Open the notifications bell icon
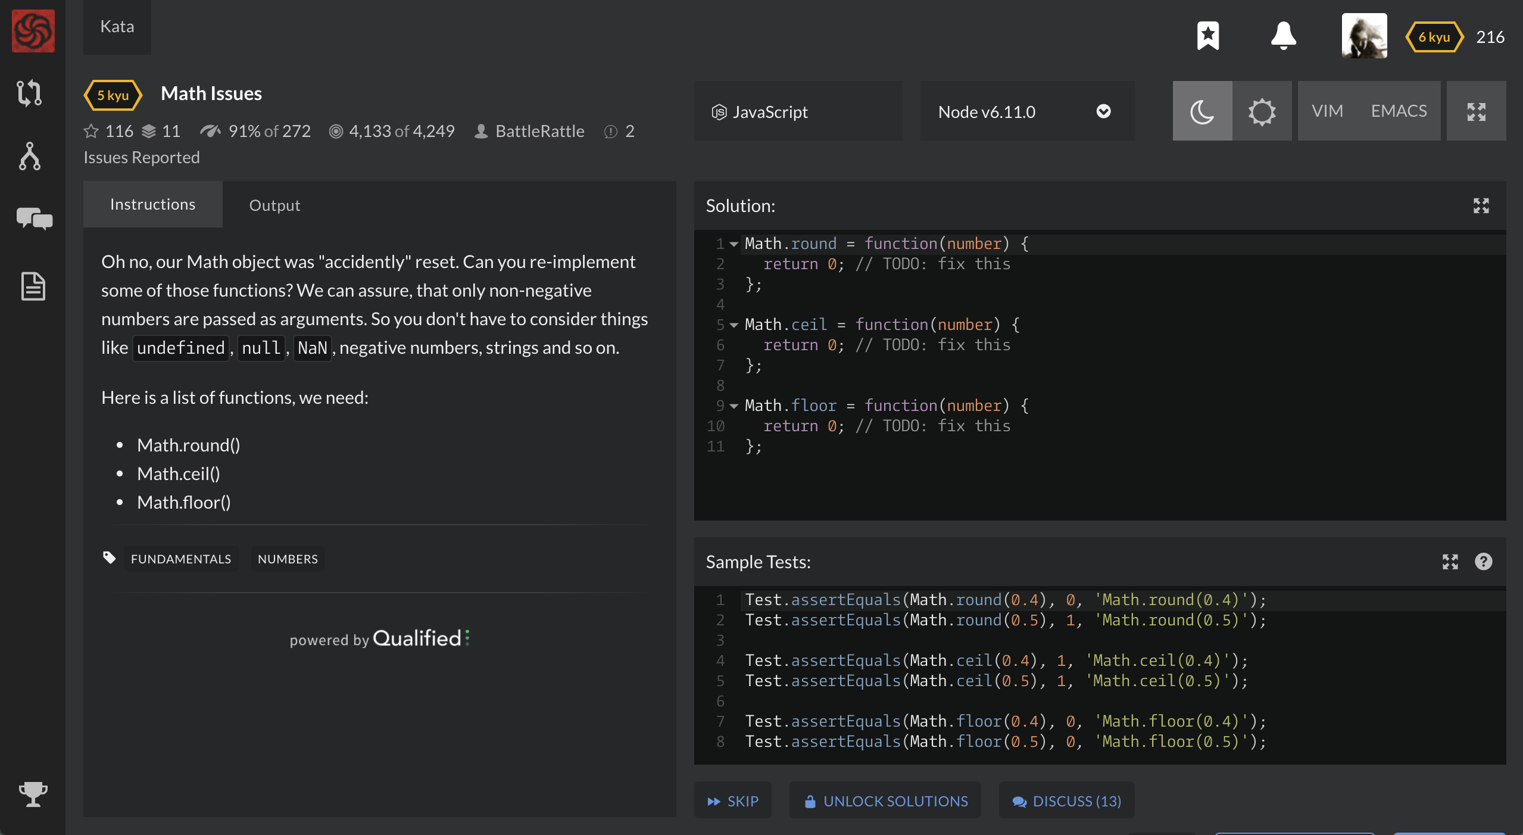Screen dimensions: 1523x835 click(x=1283, y=36)
